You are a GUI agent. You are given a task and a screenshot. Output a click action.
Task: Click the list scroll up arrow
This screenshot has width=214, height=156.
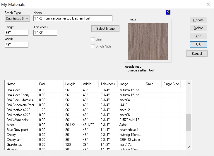click(189, 84)
